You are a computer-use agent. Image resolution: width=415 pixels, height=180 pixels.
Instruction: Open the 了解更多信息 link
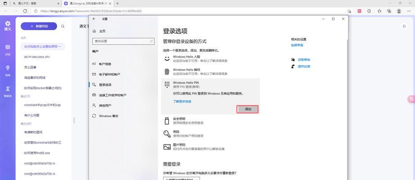(x=182, y=101)
